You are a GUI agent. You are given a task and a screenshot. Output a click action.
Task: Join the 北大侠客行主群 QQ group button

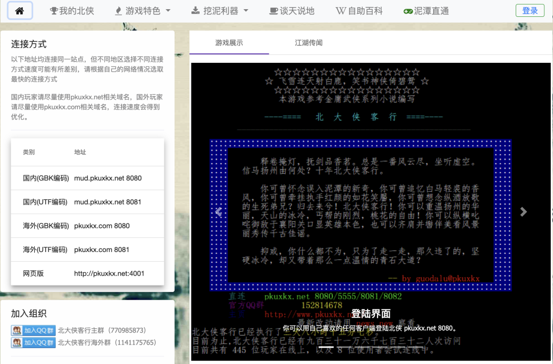pos(33,330)
